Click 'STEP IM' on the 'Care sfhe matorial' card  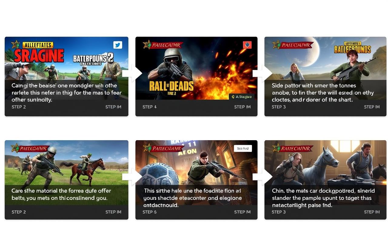pyautogui.click(x=113, y=212)
